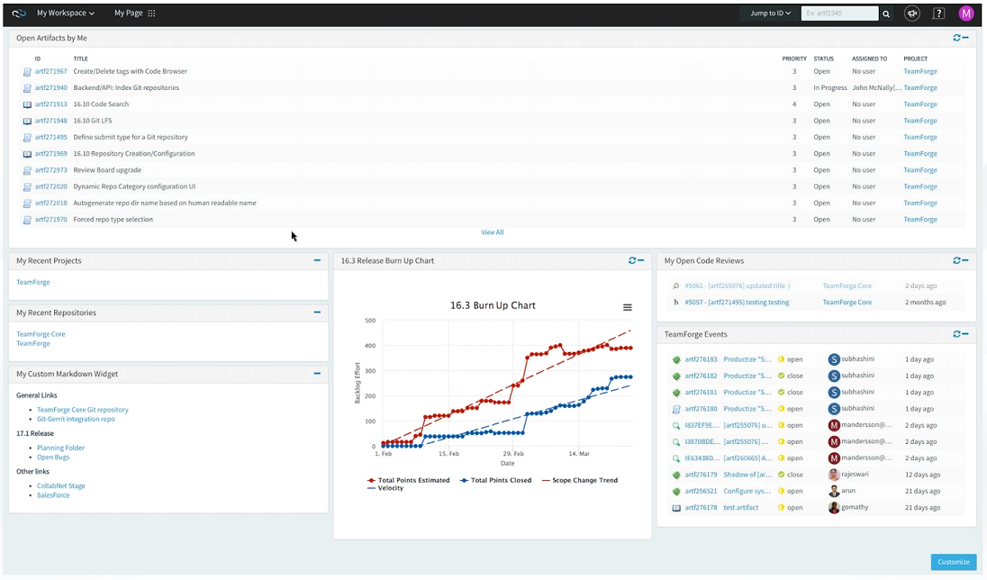Screen dimensions: 987x580
Task: Open the Open Bugs link
Action: [53, 458]
